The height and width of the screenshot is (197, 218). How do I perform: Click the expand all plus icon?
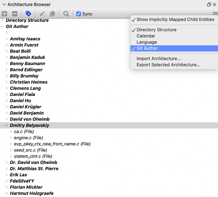[4, 14]
